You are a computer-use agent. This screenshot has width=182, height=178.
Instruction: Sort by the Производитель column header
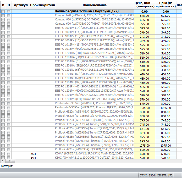tap(42, 5)
